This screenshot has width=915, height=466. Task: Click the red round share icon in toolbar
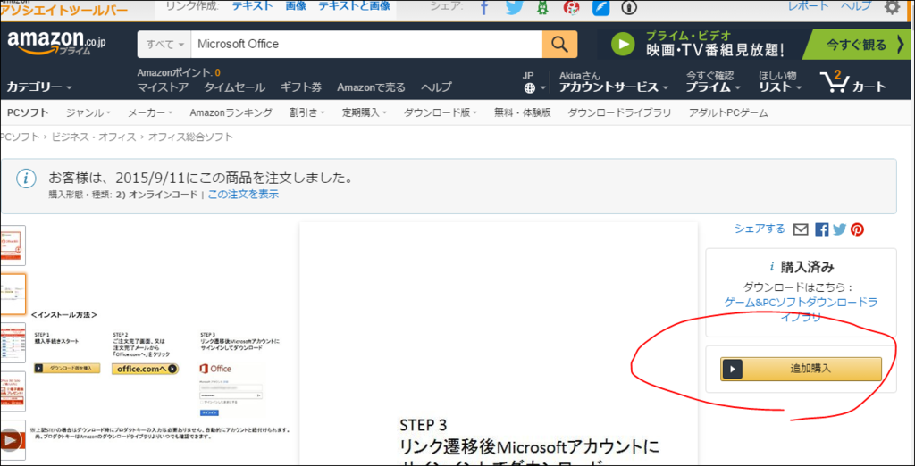[x=571, y=7]
